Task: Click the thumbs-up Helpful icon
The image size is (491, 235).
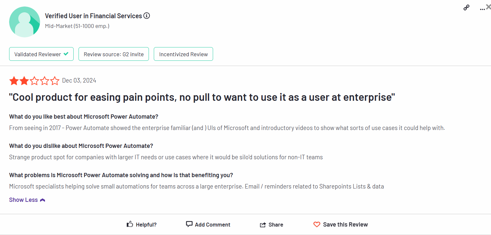Action: [130, 224]
